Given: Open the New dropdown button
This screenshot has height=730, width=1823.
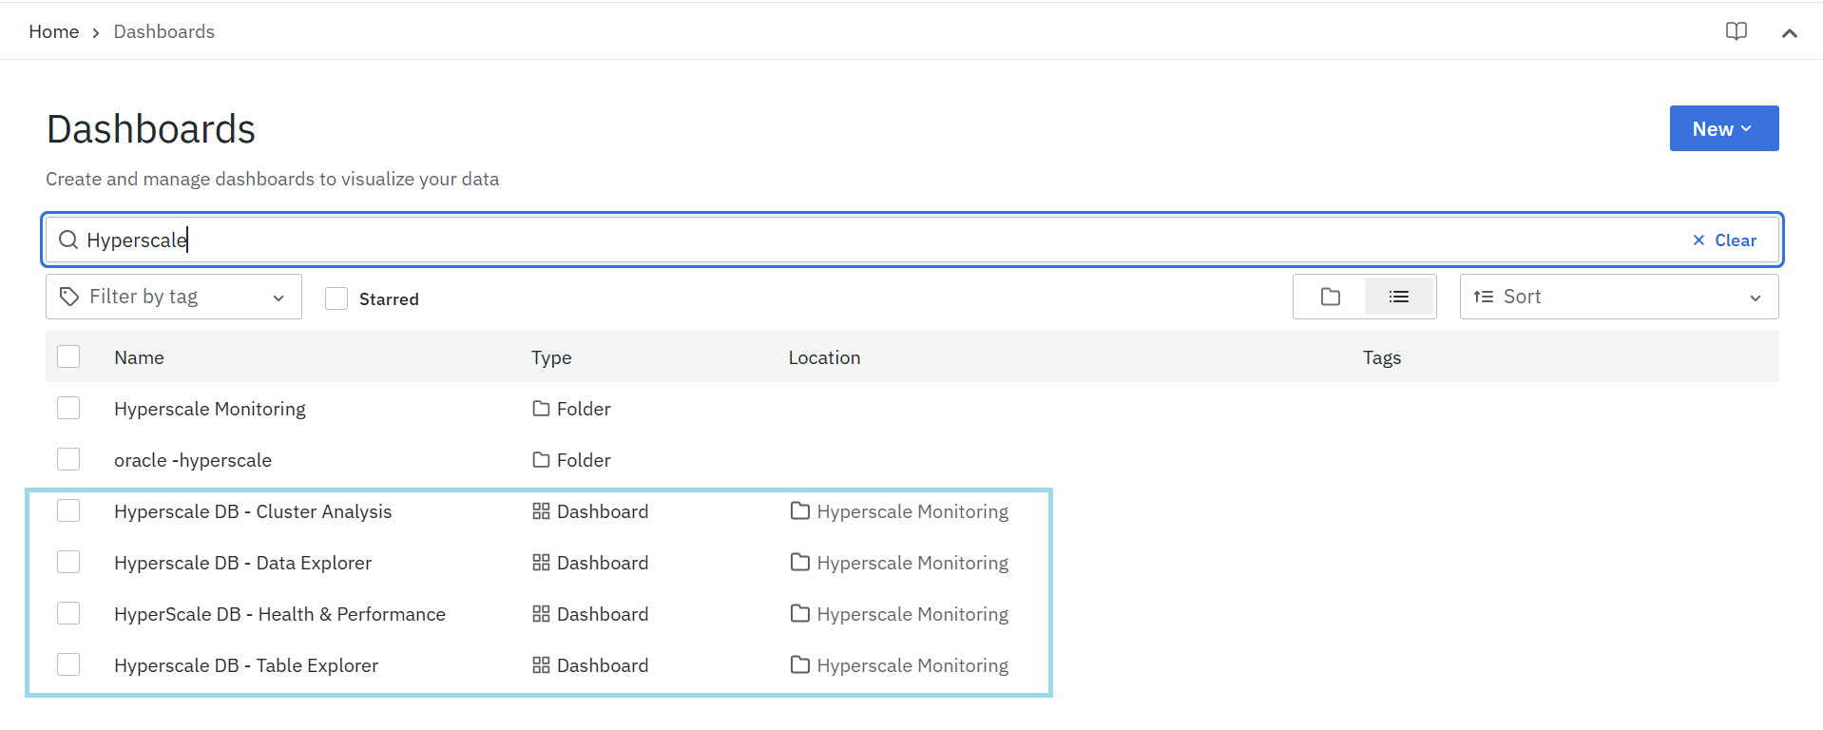Looking at the screenshot, I should (1722, 128).
